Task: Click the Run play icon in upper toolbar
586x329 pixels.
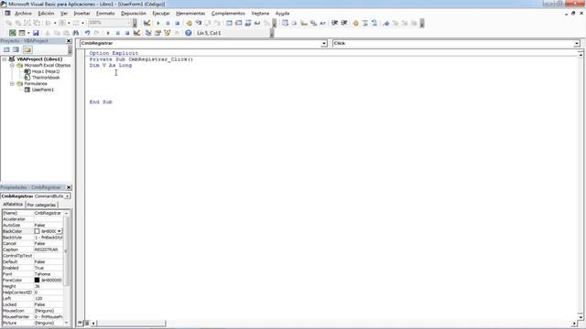Action: pos(158,23)
